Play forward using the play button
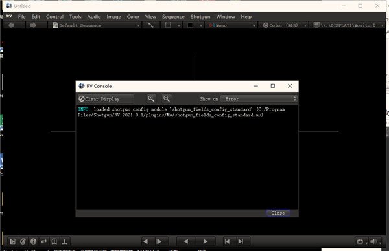 [x=206, y=241]
